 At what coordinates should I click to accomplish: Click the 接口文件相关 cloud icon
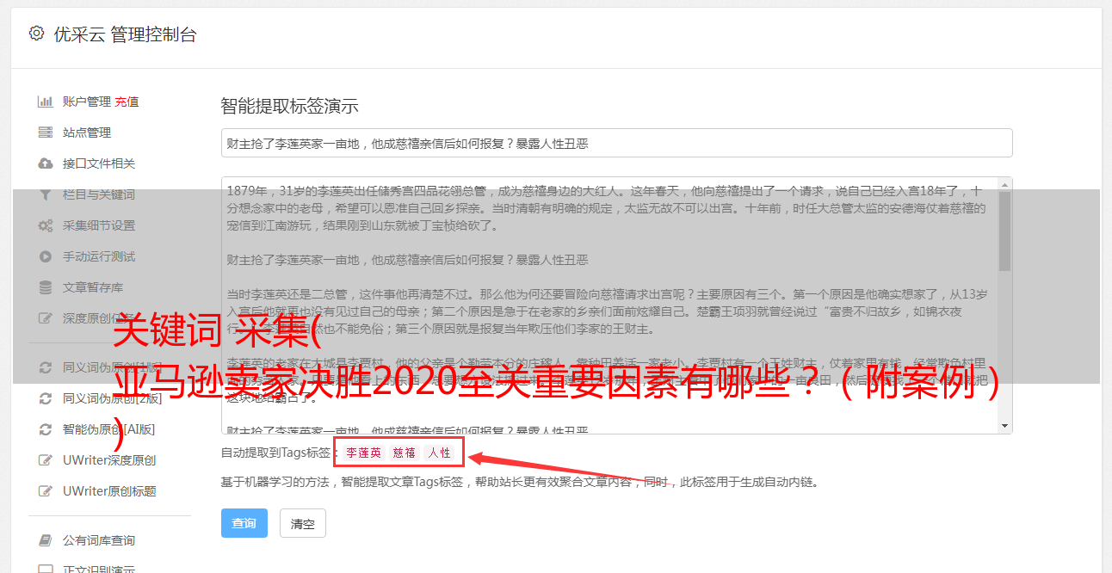[x=46, y=163]
